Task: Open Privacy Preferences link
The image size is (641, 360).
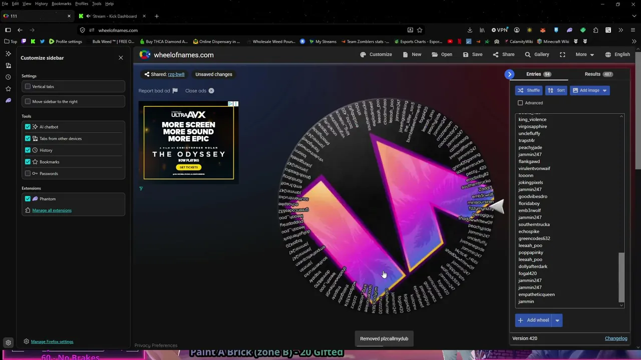Action: (156, 345)
